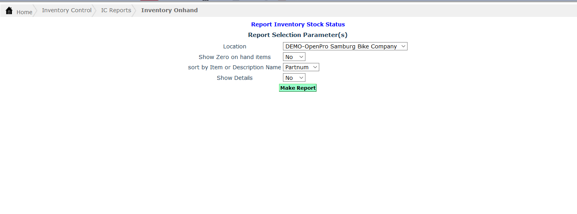Open the Home breadcrumb link
This screenshot has width=577, height=214.
tap(24, 12)
